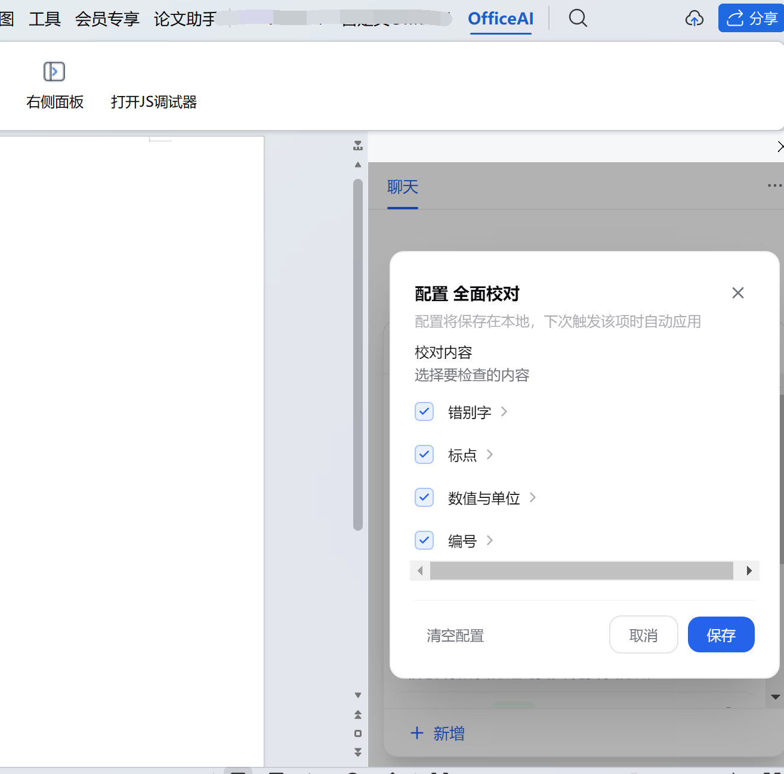The image size is (784, 774).
Task: Click the next page double-arrow icon
Action: click(x=358, y=752)
